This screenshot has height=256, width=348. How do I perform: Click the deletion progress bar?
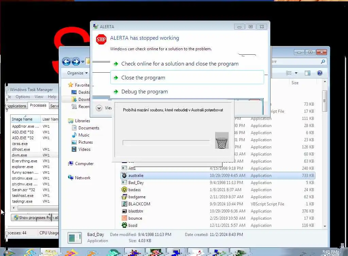pos(166,143)
